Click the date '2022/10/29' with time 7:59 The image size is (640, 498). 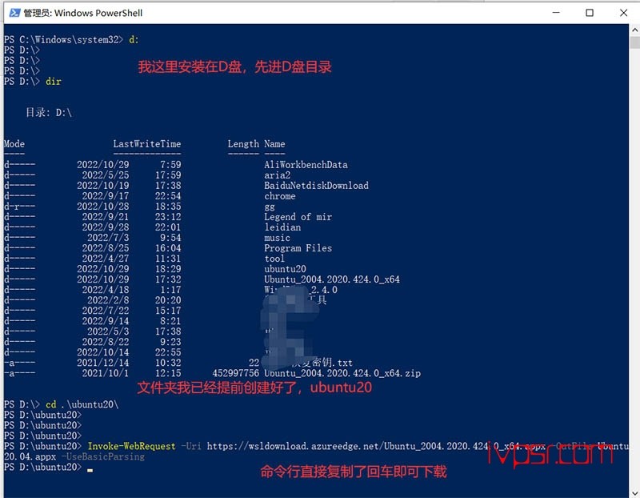pos(103,165)
